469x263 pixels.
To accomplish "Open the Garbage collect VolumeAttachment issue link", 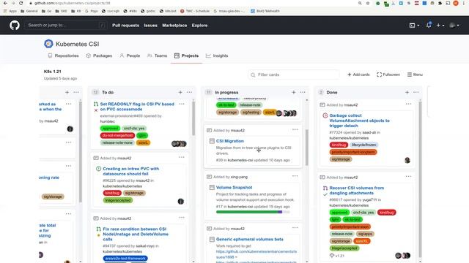I will 359,121.
